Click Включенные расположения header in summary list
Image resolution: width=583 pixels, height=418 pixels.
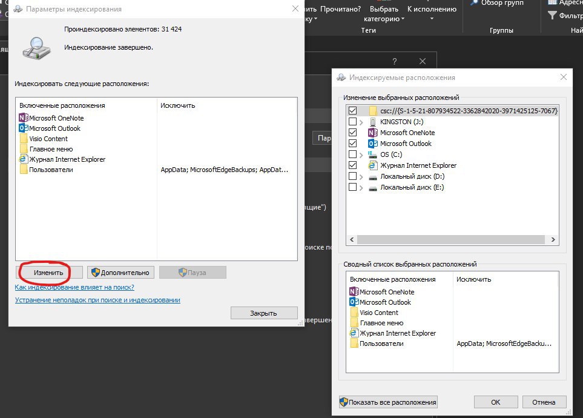point(393,279)
